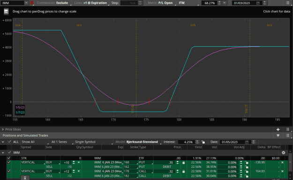The image size is (293, 180).
Task: Collapse the positions list chevron beside ALL
Action: pos(3,142)
